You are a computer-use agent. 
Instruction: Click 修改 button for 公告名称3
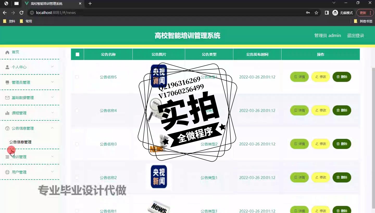pos(321,144)
